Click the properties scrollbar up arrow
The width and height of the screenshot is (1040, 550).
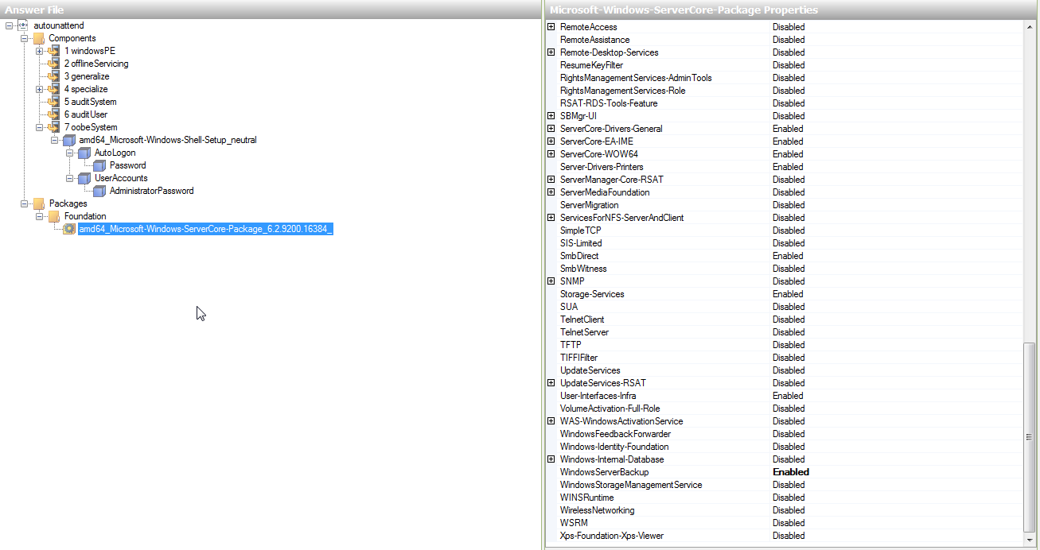(1030, 27)
